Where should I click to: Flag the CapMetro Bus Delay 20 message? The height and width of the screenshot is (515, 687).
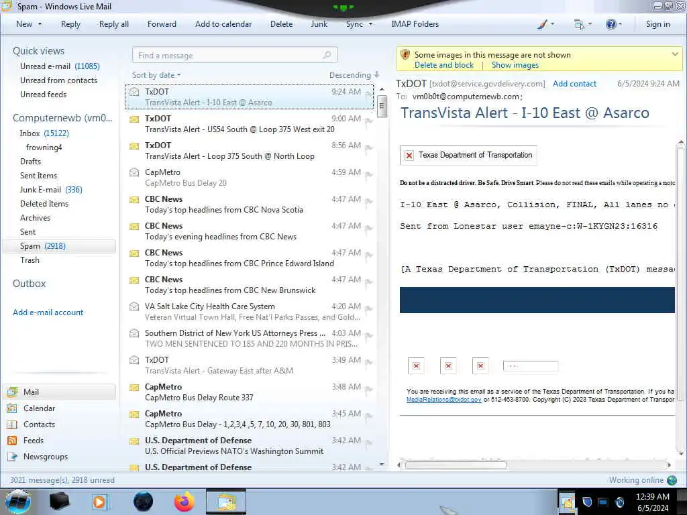coord(368,175)
